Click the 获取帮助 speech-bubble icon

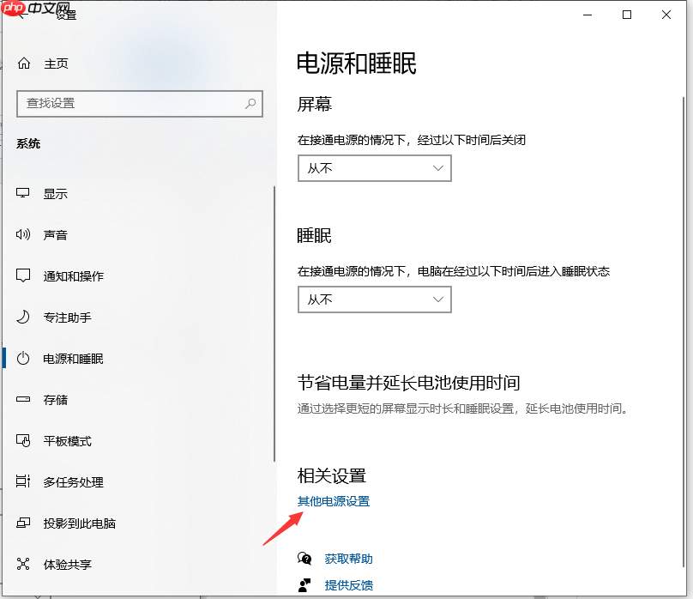pos(304,558)
